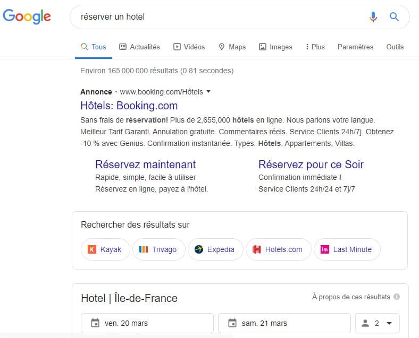Open the guest count dropdown showing 2
Screen dimensions: 419x338
point(378,323)
